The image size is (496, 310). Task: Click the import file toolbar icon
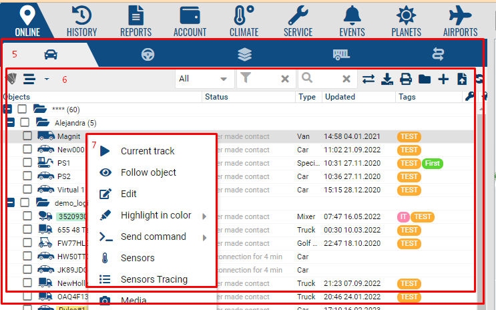click(462, 79)
